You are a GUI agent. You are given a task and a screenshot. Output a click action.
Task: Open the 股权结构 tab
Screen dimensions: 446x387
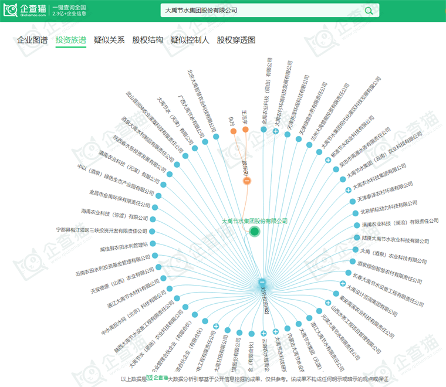(x=148, y=40)
